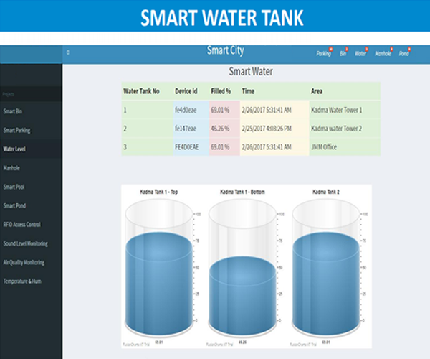Open the Pond notification item
The image size is (430, 359).
[x=404, y=53]
